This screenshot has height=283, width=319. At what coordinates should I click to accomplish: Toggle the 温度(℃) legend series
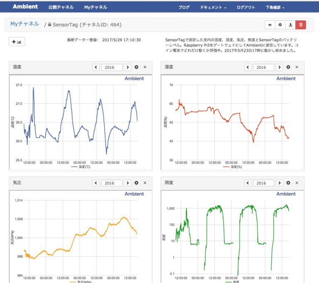[81, 166]
